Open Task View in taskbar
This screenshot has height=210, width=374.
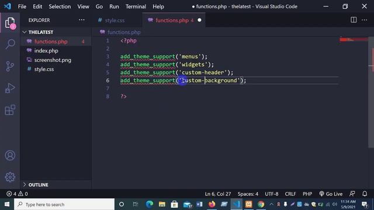pos(135,204)
